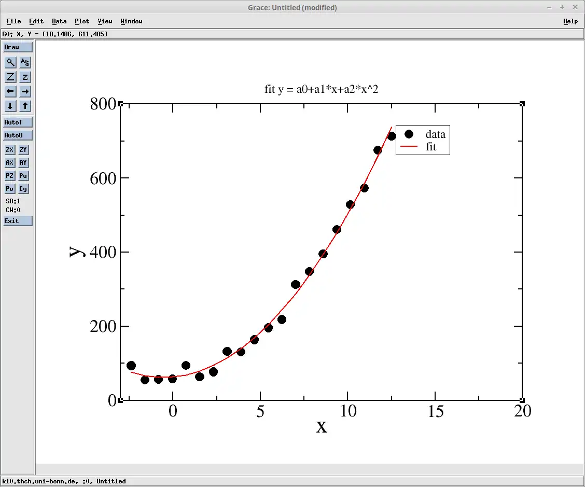Select the magnifier zoom tool
Viewport: 585px width, 487px height.
click(10, 62)
